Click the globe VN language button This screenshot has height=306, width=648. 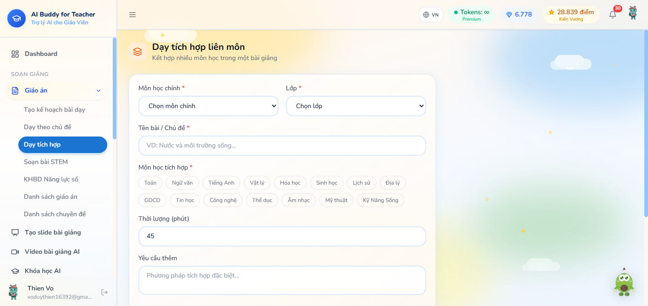431,15
